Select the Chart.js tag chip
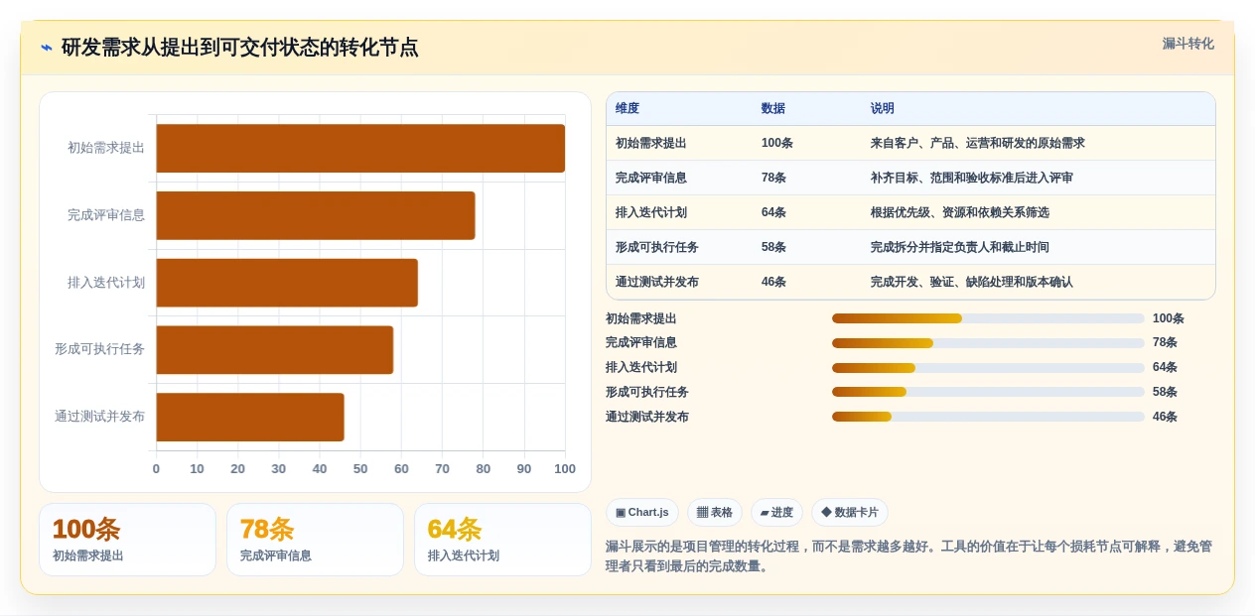The width and height of the screenshot is (1255, 616). (x=642, y=513)
